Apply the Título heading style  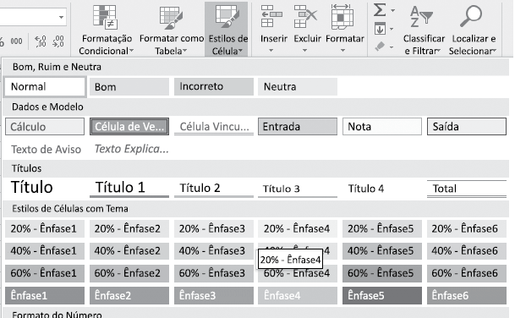point(45,188)
